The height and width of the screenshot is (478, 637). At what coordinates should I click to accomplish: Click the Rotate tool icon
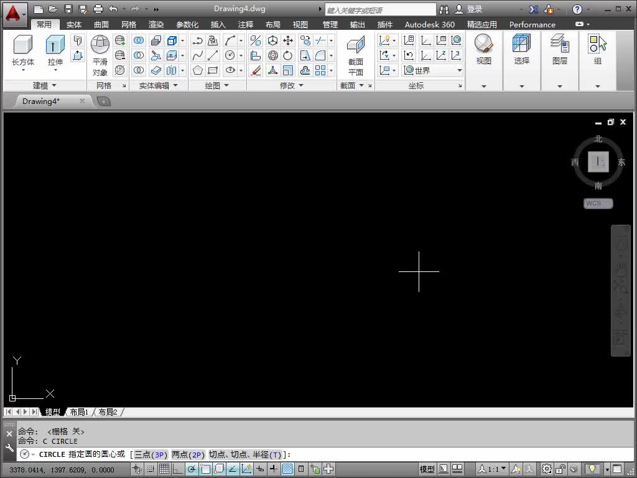pyautogui.click(x=288, y=55)
